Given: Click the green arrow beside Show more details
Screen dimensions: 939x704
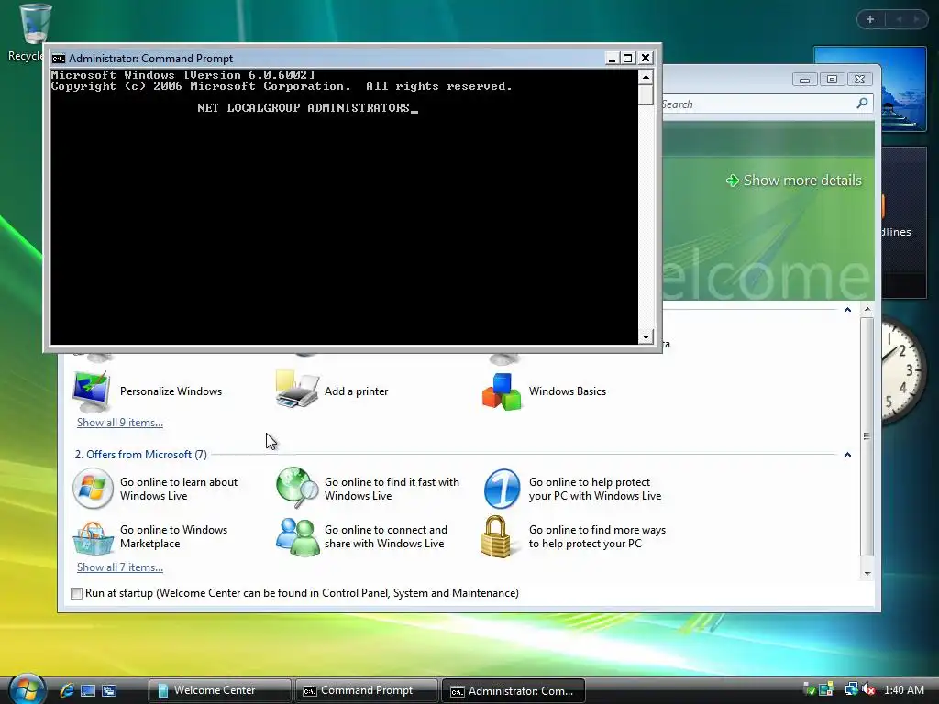Looking at the screenshot, I should point(732,181).
